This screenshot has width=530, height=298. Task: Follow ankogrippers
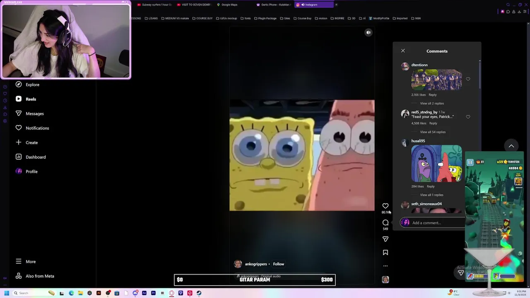(279, 264)
